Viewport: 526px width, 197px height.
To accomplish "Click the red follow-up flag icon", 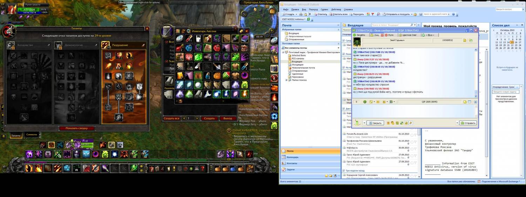I will coord(373,14).
